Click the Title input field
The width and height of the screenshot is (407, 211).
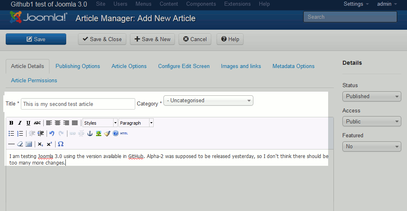[78, 104]
